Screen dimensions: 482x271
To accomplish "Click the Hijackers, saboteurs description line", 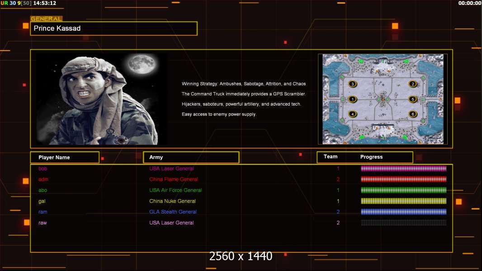I will pyautogui.click(x=241, y=104).
